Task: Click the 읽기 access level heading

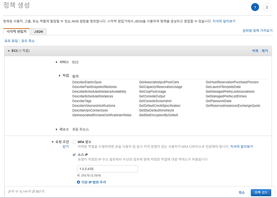Action: tap(75, 76)
